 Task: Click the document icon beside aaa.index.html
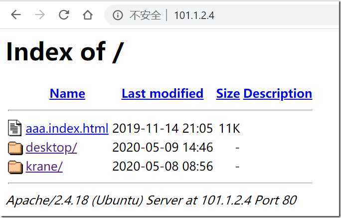pyautogui.click(x=15, y=128)
